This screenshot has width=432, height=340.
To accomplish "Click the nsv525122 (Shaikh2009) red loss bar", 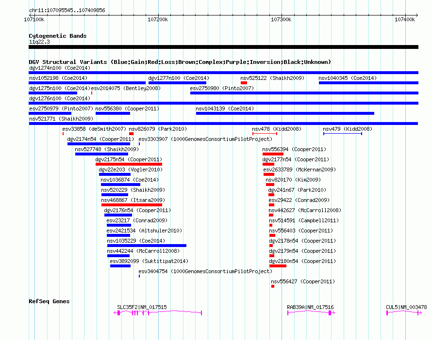I will tap(244, 83).
